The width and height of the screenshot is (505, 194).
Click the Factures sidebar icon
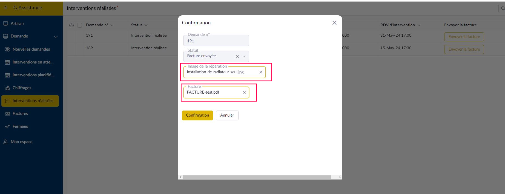(7, 114)
